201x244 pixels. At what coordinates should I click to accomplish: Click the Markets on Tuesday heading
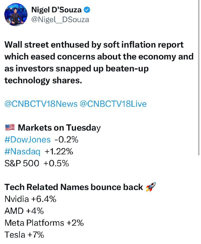coord(59,128)
